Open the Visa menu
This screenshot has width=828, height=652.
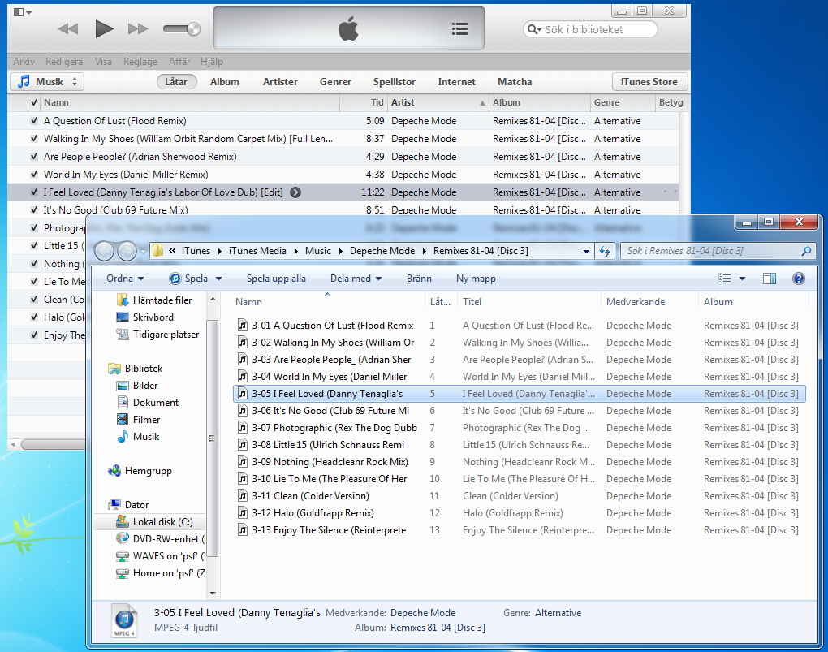(103, 61)
